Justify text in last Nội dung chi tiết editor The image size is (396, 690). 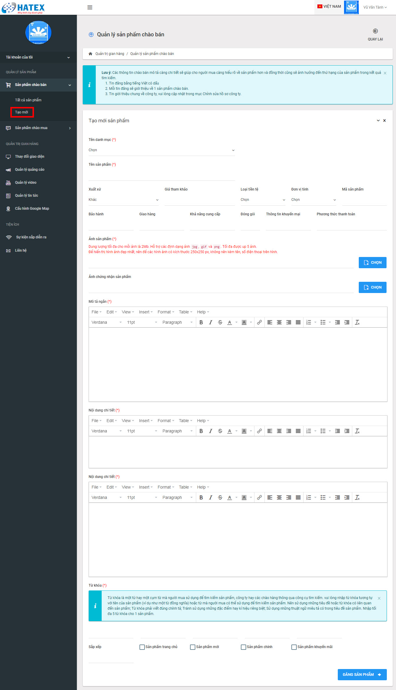point(298,497)
